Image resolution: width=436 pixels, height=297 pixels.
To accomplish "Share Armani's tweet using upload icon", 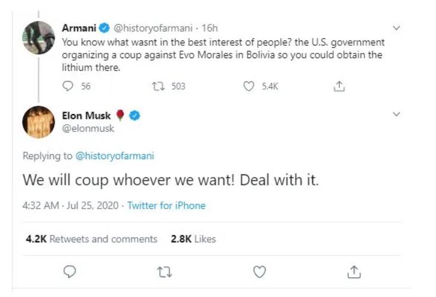I will coord(339,86).
